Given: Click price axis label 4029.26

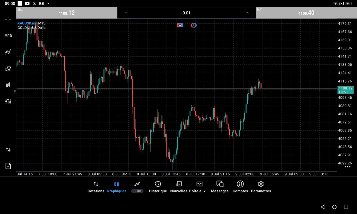Looking at the screenshot, I should 345,163.
